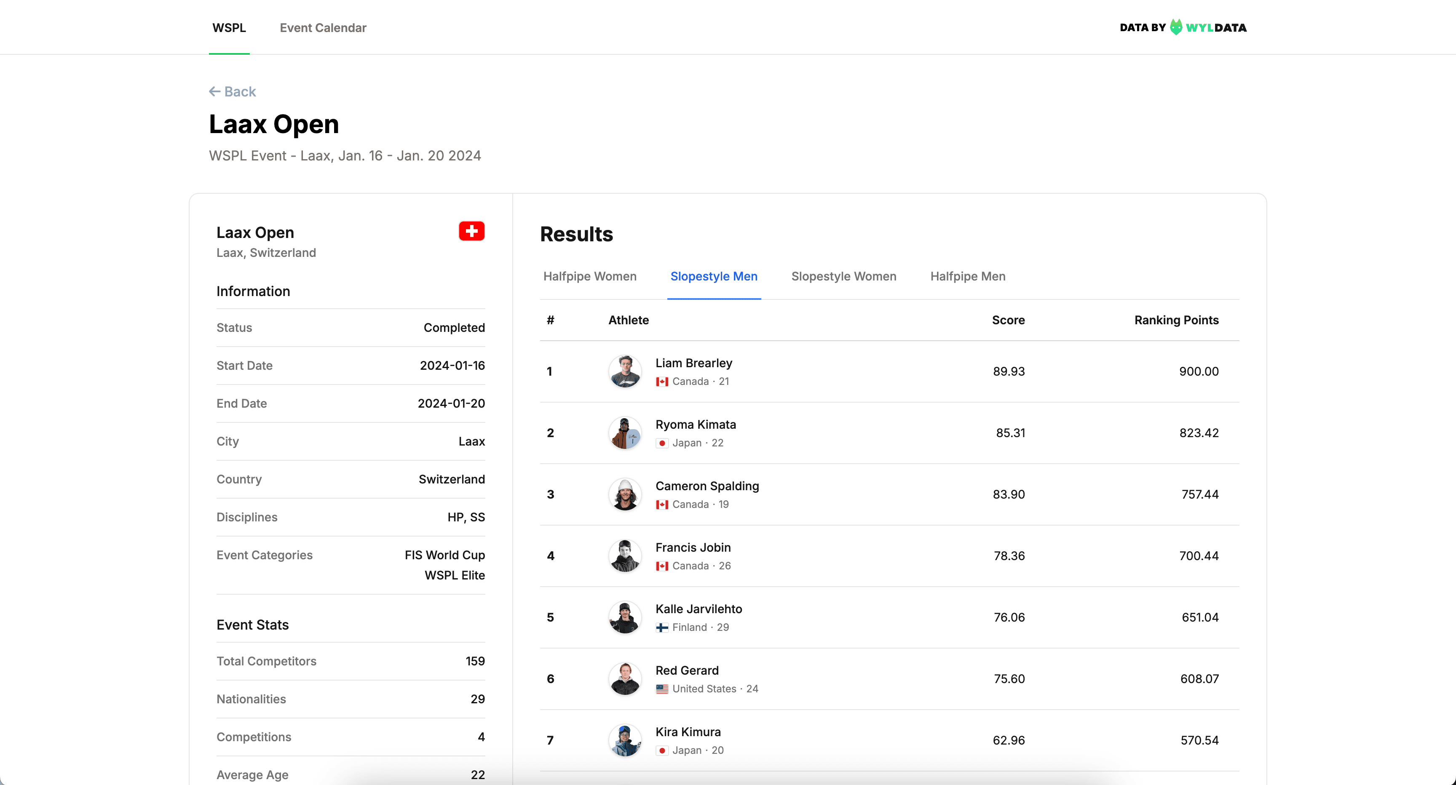Click Canada flag under Francis Jobin

coord(662,566)
